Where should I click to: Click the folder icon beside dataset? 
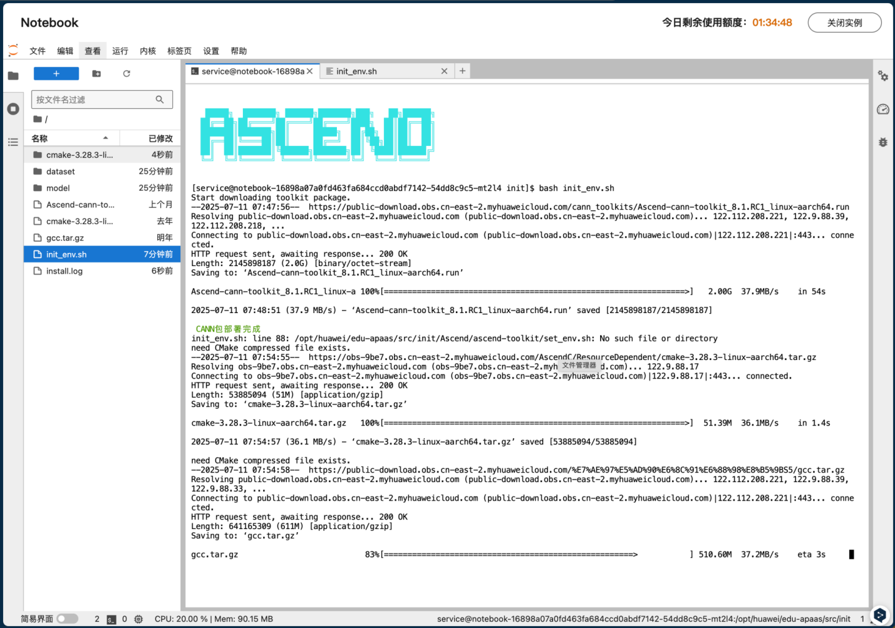pyautogui.click(x=38, y=171)
